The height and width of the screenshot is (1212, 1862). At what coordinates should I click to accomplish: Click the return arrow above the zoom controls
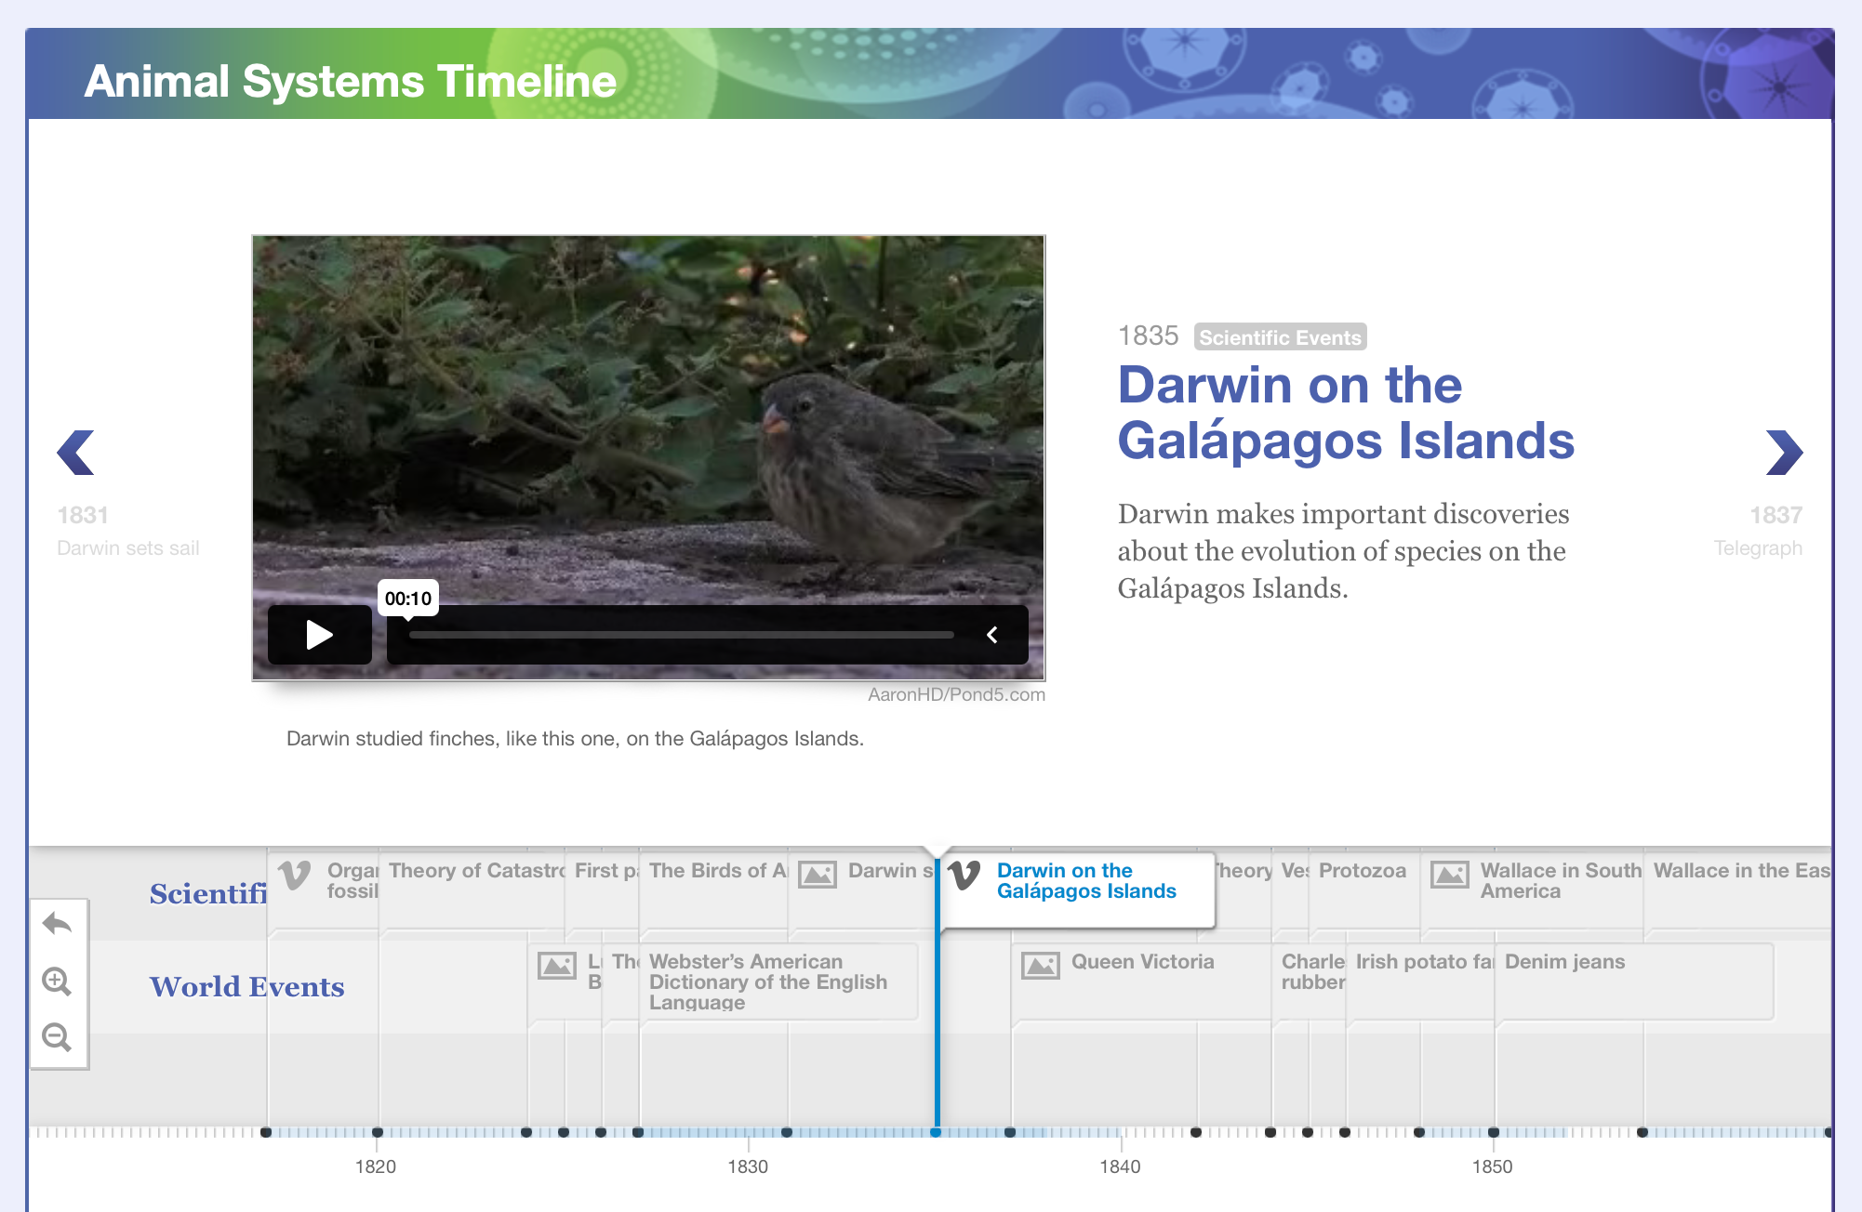click(x=57, y=924)
